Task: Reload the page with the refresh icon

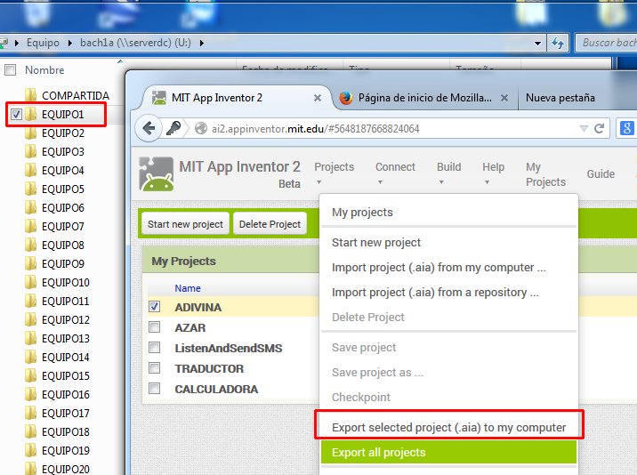Action: point(599,129)
